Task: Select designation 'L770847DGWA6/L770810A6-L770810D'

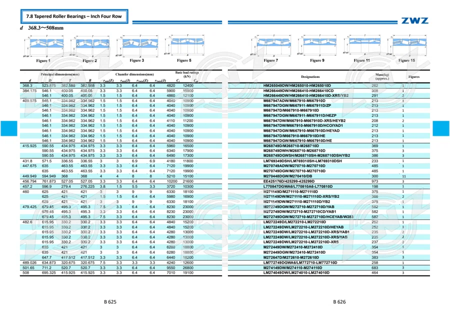Action: [298, 187]
